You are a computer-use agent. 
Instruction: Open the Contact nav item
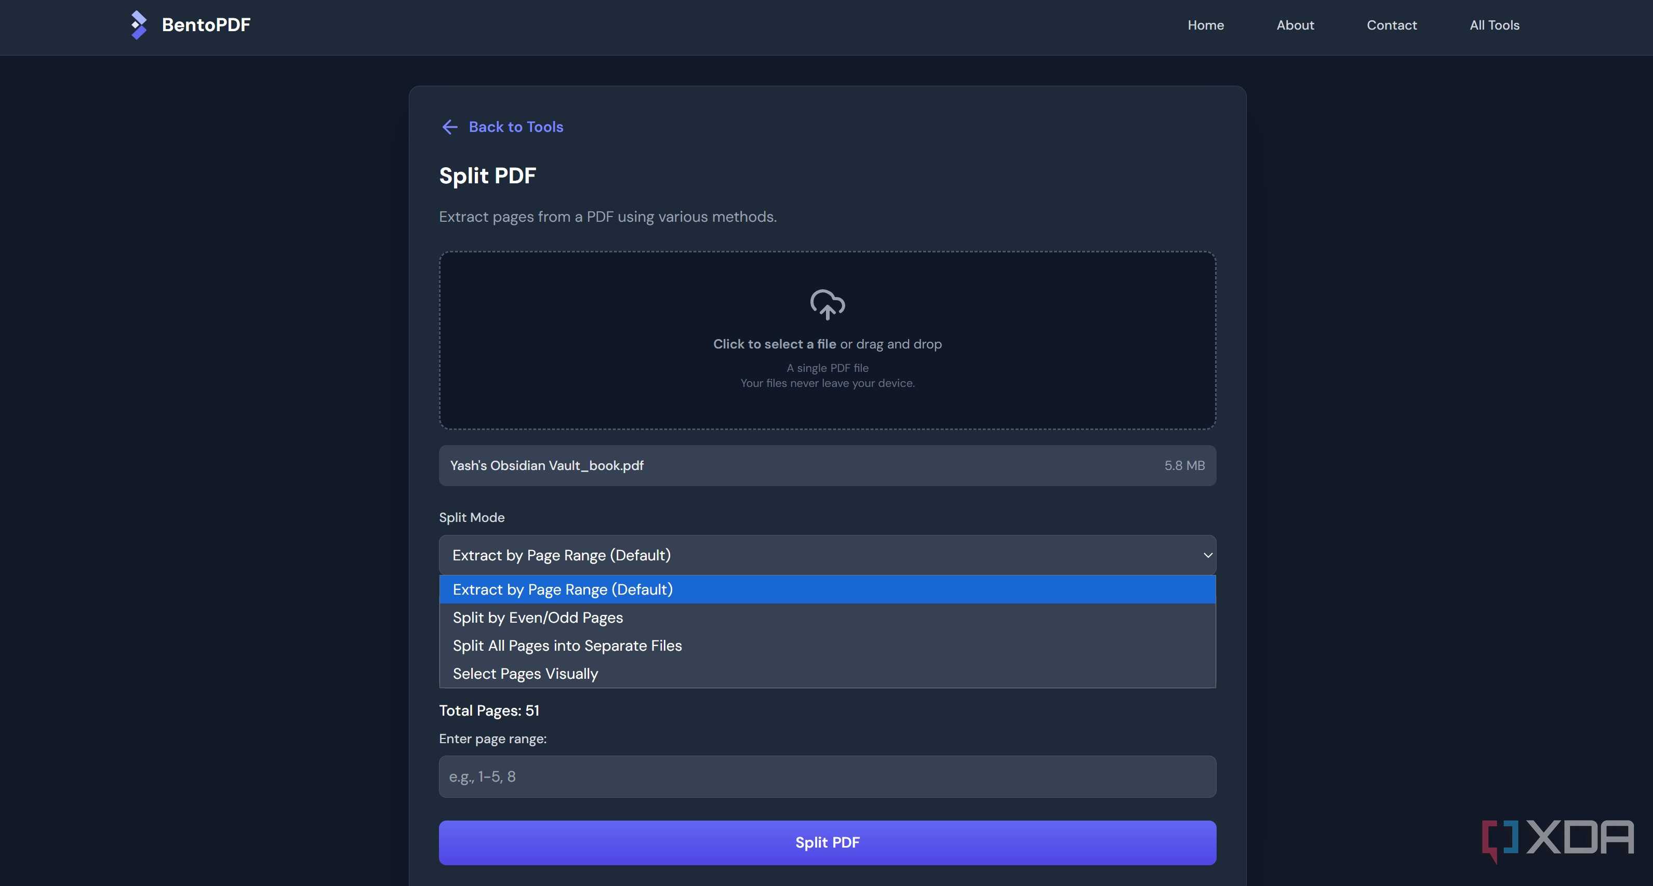1391,25
